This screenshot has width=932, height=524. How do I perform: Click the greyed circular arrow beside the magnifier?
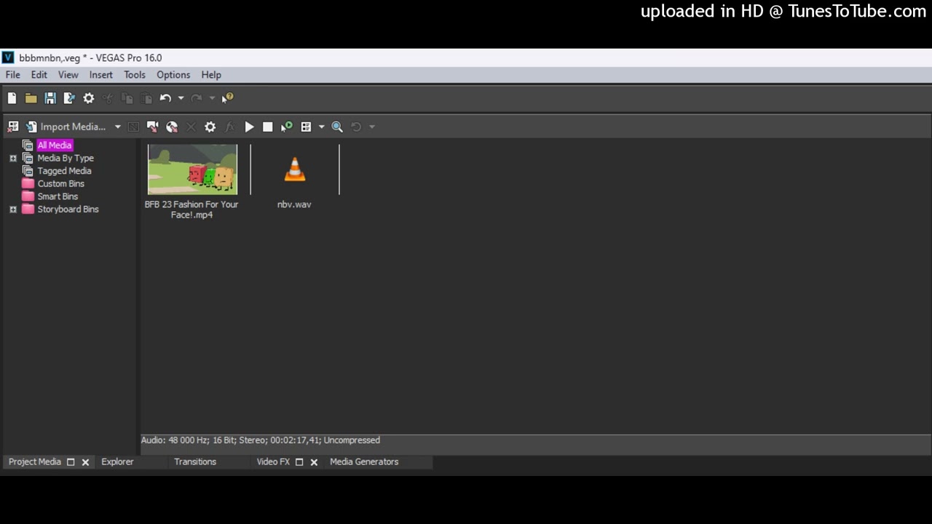click(356, 127)
